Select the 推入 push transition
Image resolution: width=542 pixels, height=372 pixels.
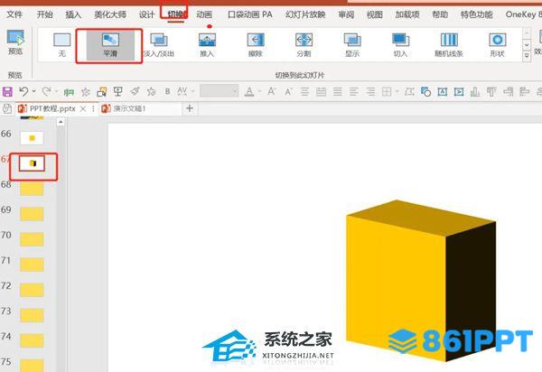[x=207, y=45]
